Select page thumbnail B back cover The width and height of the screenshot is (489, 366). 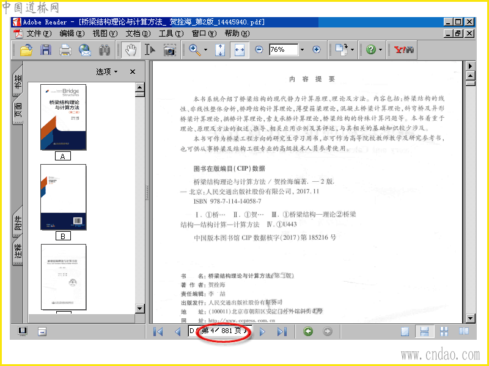coord(64,197)
